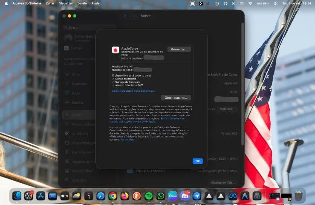Viewport: 315px width, 205px height.
Task: Open the Weather app in the Dock
Action: pos(77,196)
